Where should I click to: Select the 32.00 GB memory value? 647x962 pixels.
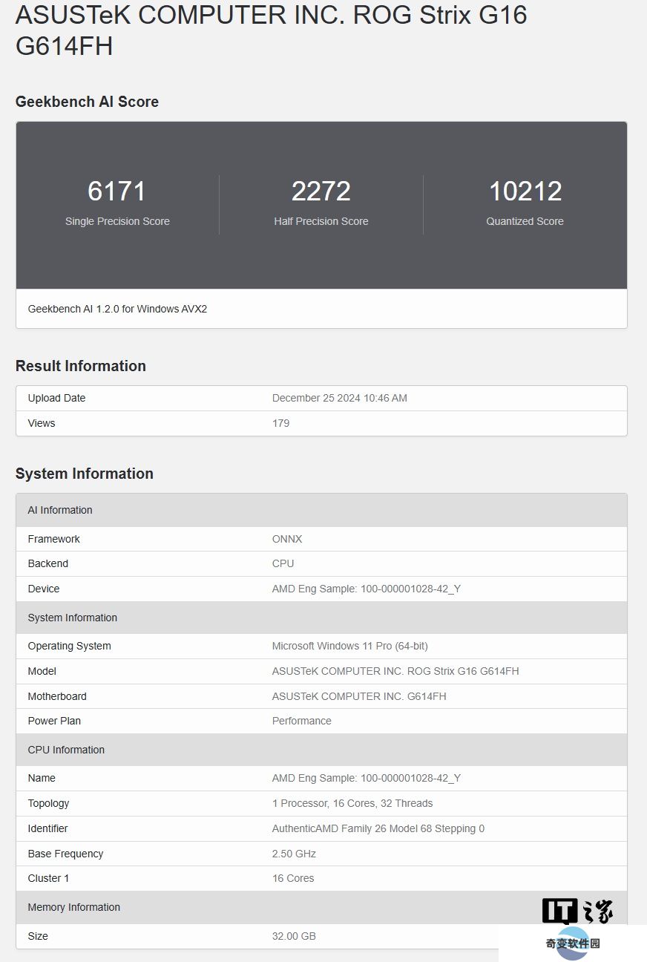[x=294, y=936]
